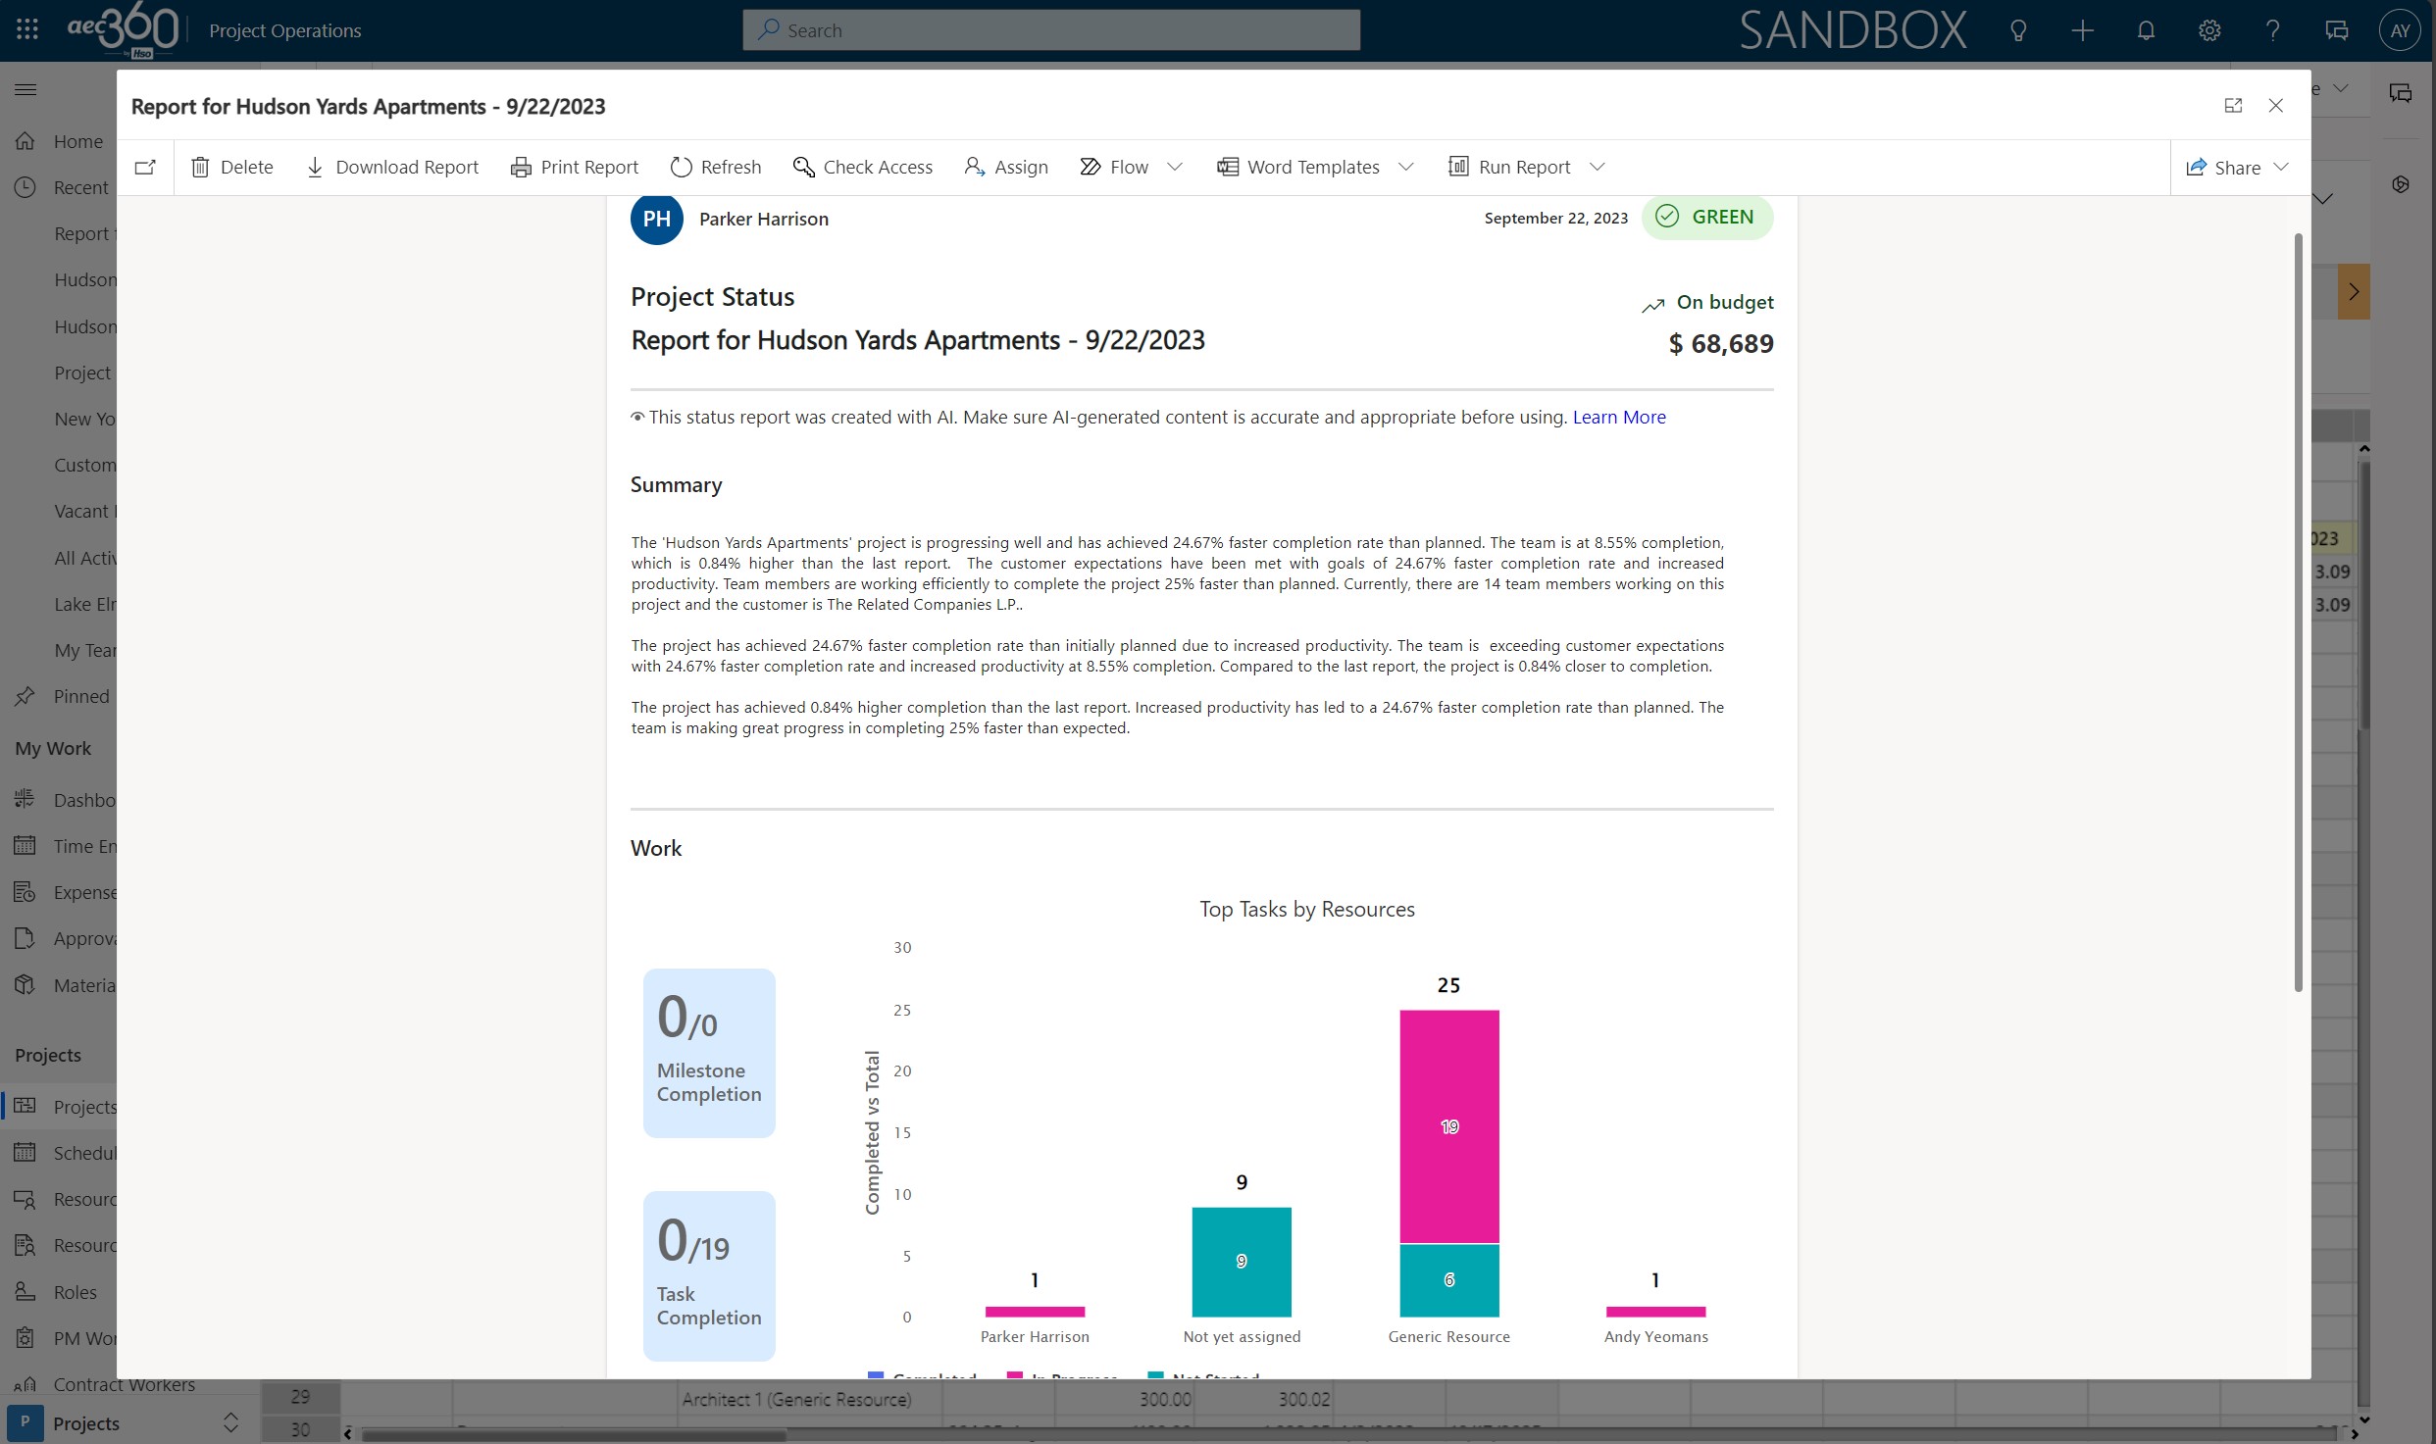
Task: Open Check Access
Action: coord(863,167)
